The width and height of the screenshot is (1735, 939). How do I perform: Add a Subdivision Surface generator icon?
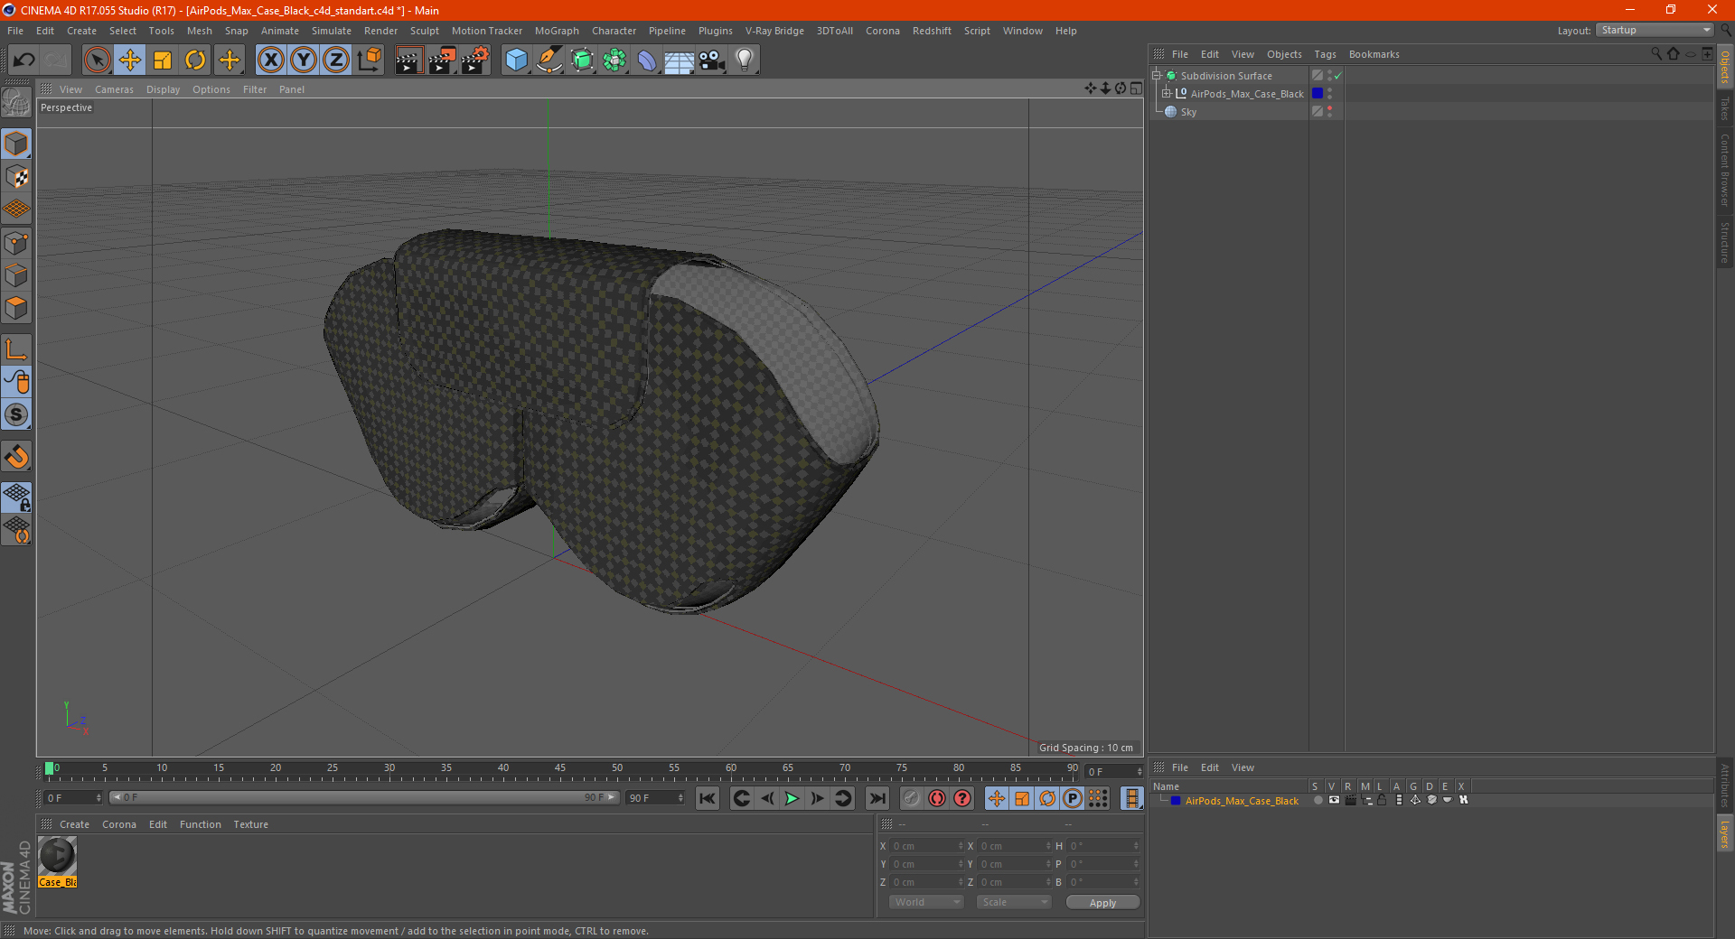(582, 60)
